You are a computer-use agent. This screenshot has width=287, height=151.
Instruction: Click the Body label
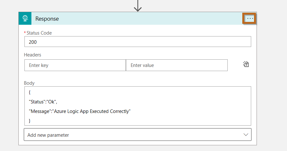pyautogui.click(x=29, y=83)
